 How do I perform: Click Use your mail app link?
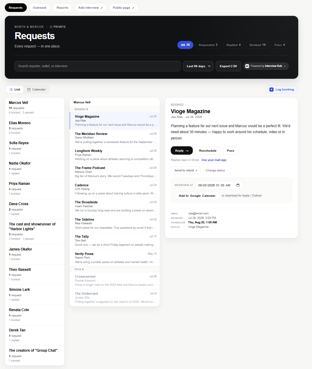tap(214, 160)
